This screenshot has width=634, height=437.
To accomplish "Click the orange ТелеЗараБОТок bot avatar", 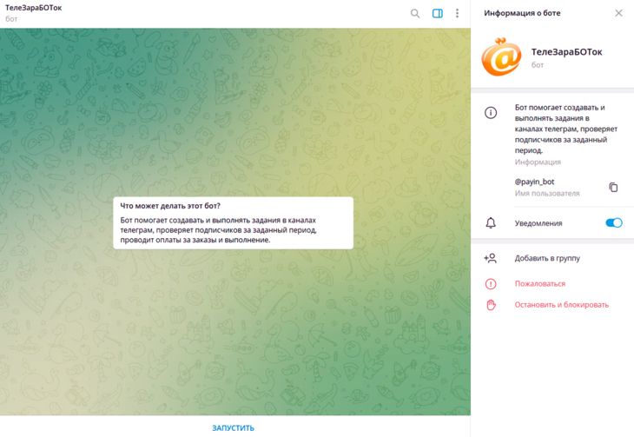I will 501,56.
